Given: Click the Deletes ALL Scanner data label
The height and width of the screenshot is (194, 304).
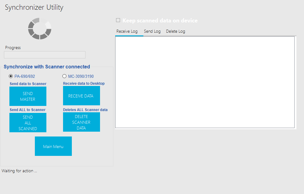Looking at the screenshot, I should 85,110.
